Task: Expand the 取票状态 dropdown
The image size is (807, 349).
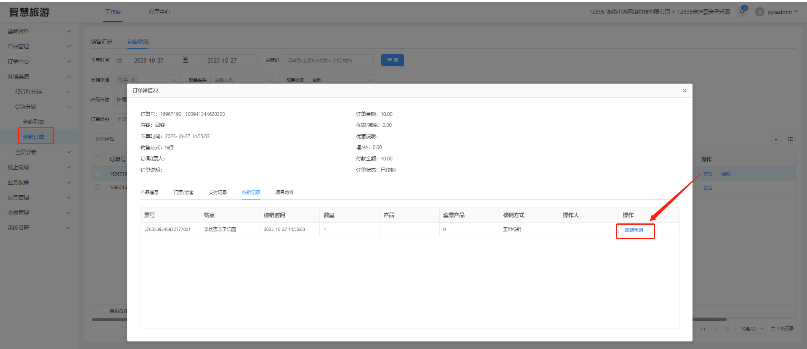Action: 342,80
